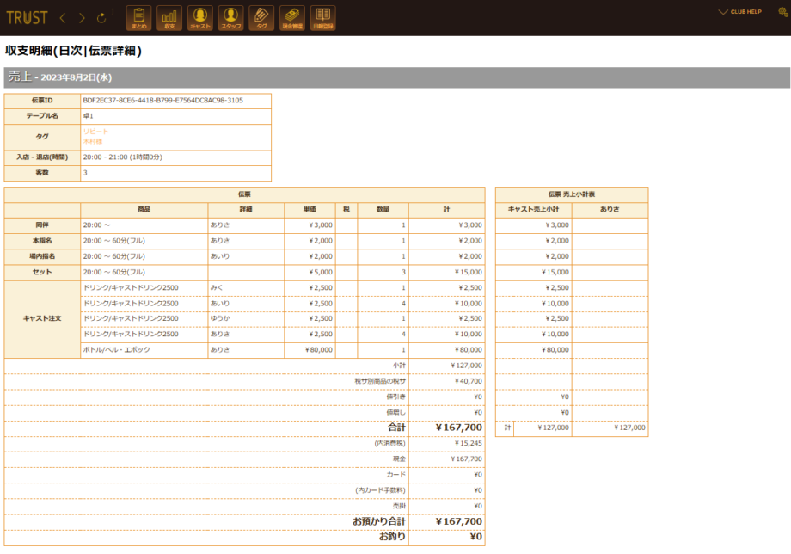Click the 値引き label
This screenshot has height=554, width=791.
pyautogui.click(x=396, y=397)
